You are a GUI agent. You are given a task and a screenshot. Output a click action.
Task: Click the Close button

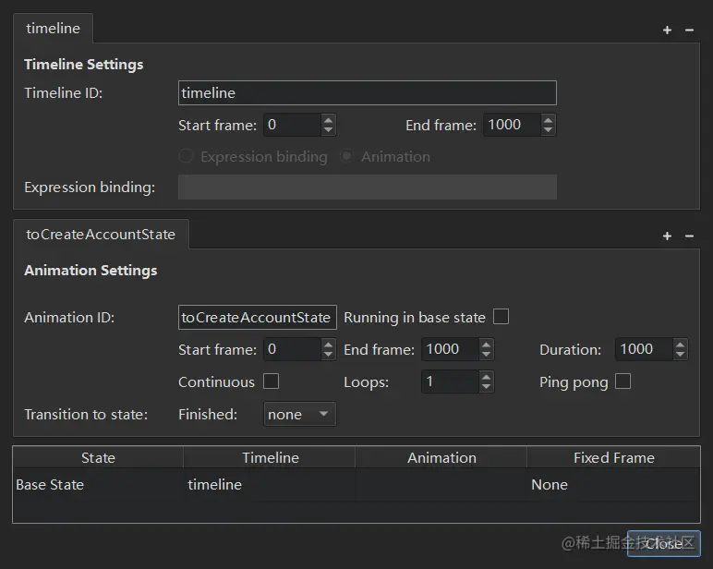click(x=663, y=543)
